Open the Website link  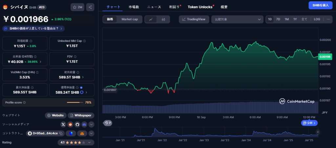pos(56,115)
